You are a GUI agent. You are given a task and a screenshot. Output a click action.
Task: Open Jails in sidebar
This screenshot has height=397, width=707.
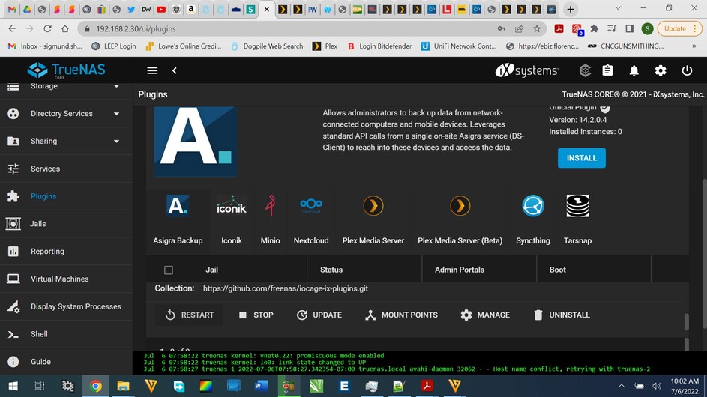66,223
